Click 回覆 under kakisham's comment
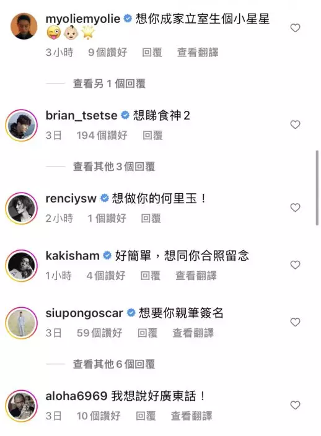This screenshot has width=321, height=436. coord(150,276)
